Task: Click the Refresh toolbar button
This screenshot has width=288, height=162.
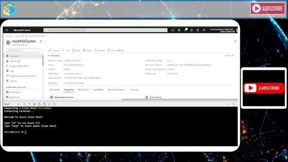Action: coord(100,50)
